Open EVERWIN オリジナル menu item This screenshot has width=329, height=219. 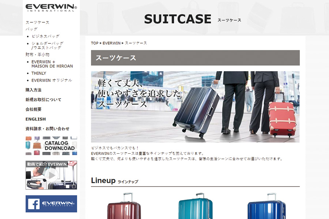[52, 80]
